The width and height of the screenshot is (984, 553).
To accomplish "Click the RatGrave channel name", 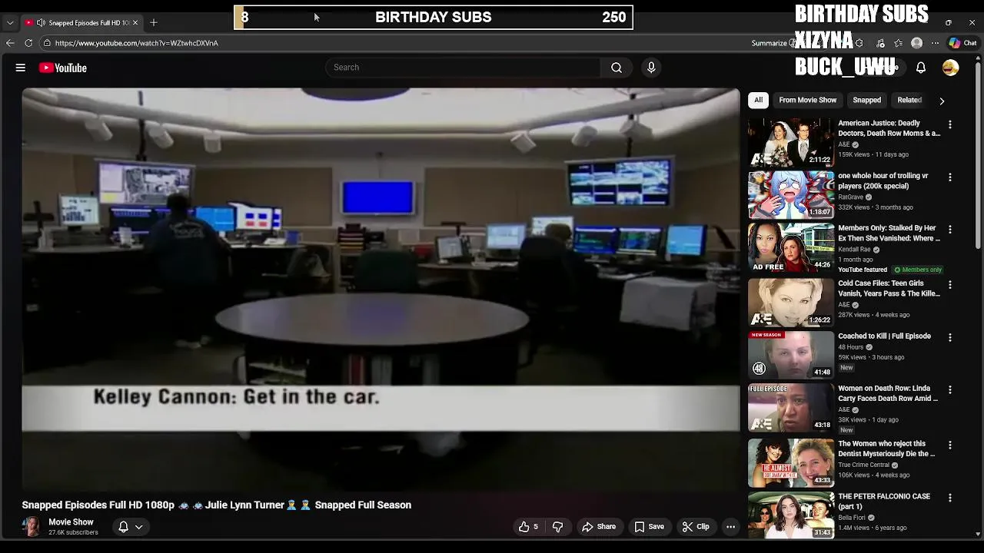I will pos(851,197).
